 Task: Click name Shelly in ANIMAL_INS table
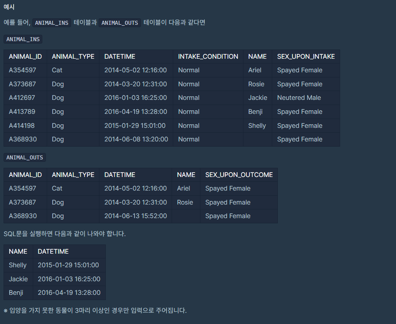point(257,125)
